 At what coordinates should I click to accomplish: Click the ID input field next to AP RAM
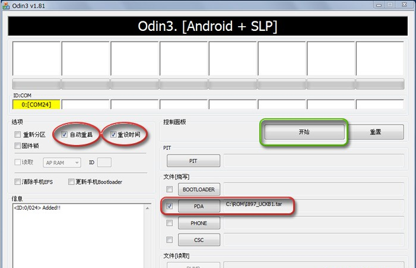click(x=104, y=162)
